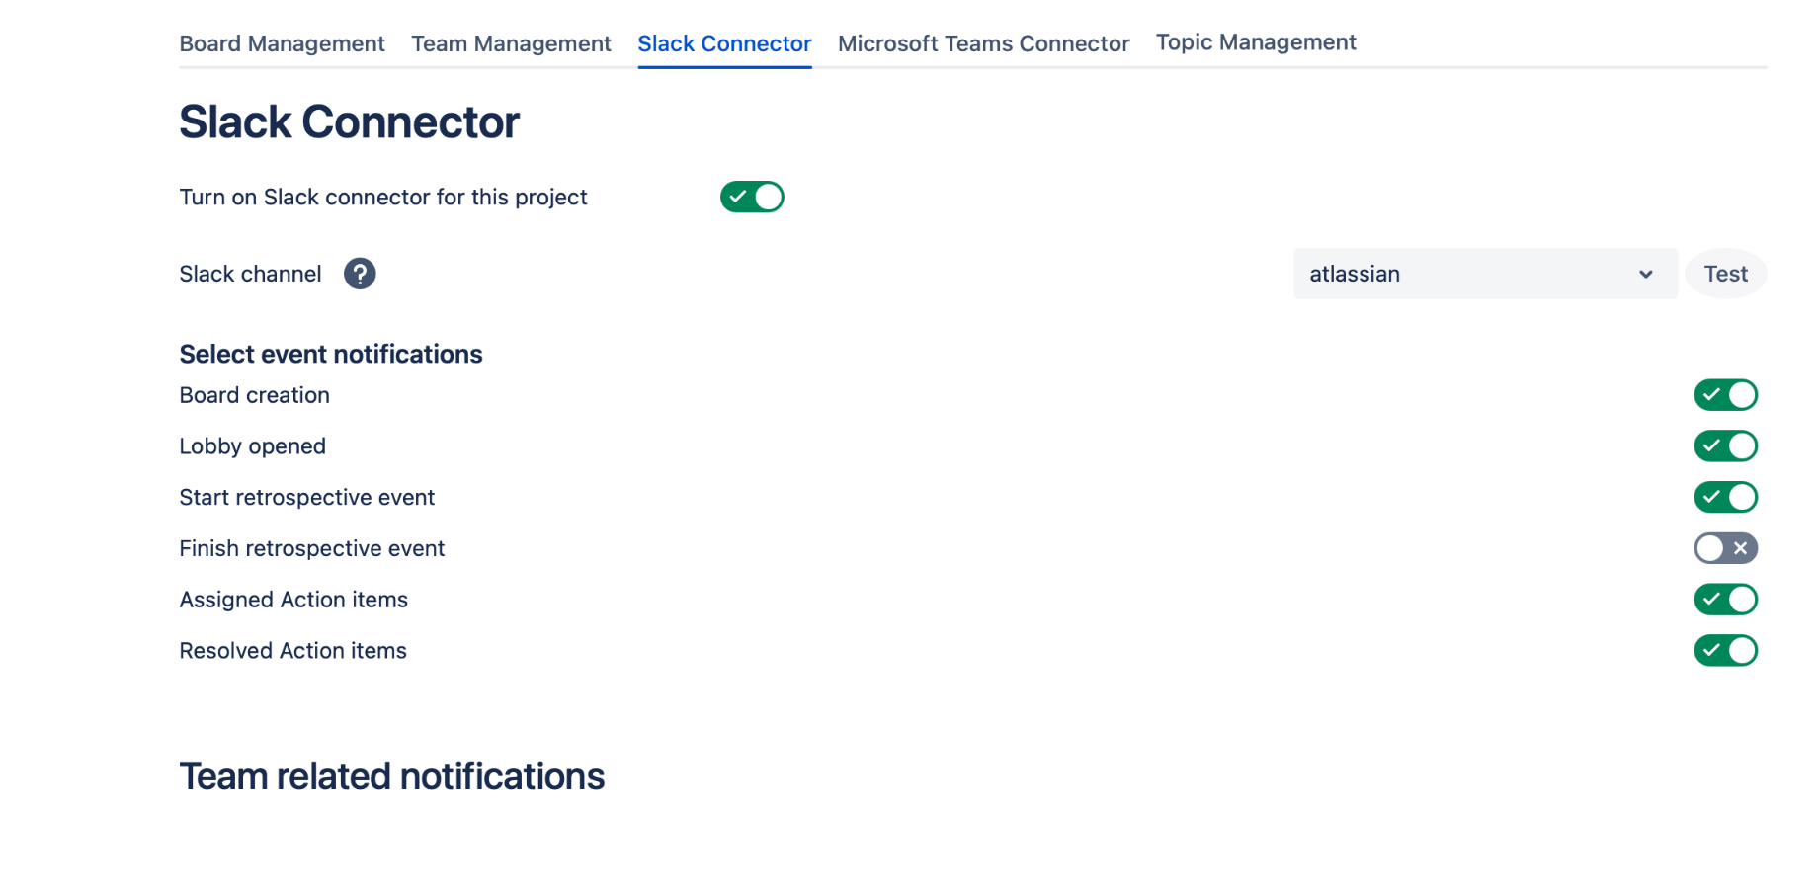Click the Start retrospective event label
Image resolution: width=1818 pixels, height=889 pixels.
306,497
